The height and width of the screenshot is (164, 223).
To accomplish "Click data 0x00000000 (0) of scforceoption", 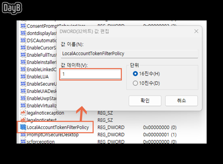I will (x=160, y=142).
